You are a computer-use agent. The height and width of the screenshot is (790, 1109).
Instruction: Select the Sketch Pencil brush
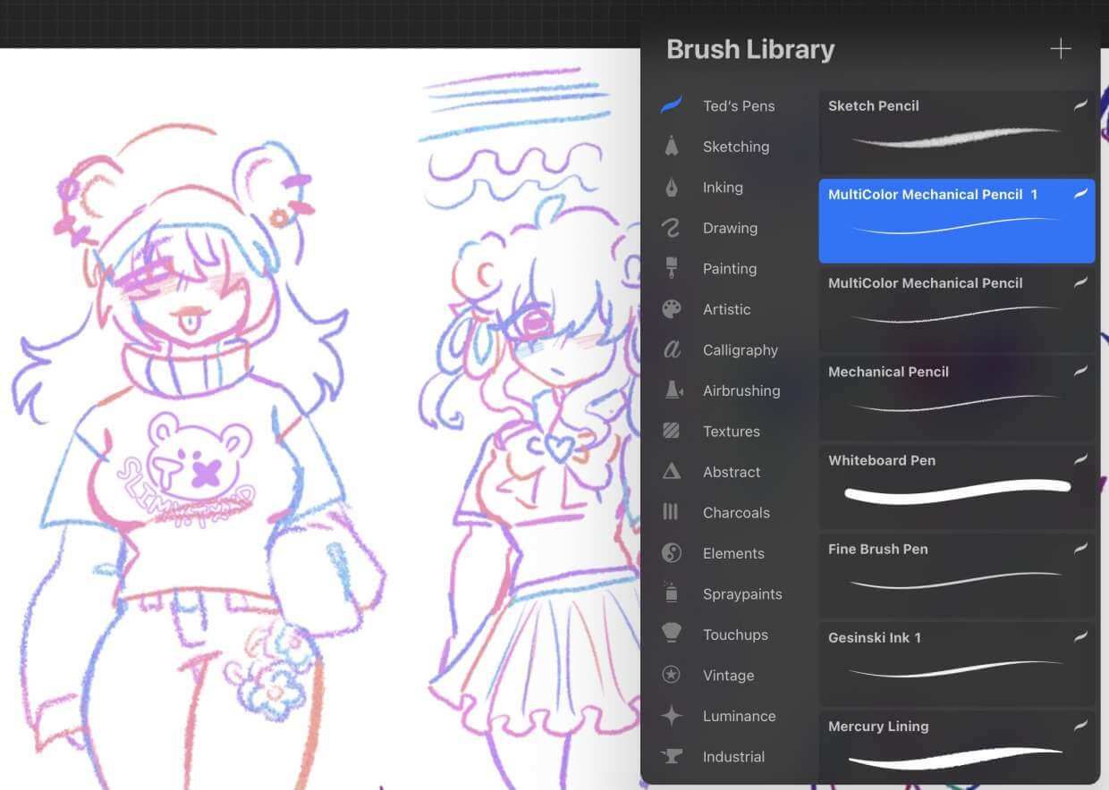[x=956, y=130]
